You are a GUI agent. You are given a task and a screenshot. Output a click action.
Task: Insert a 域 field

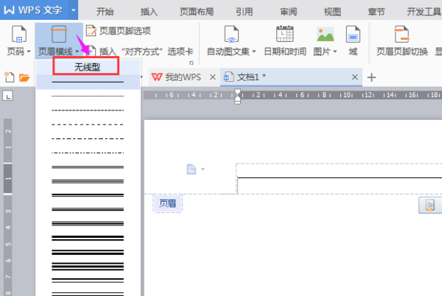(x=353, y=40)
